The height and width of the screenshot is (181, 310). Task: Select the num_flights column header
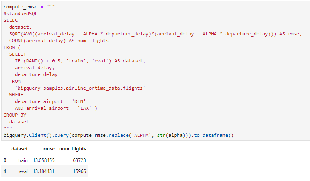click(72, 149)
